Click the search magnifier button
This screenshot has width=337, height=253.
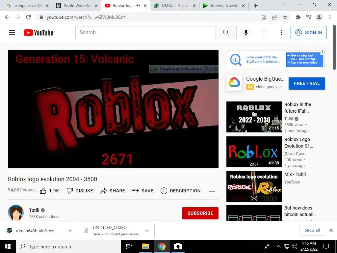point(226,33)
